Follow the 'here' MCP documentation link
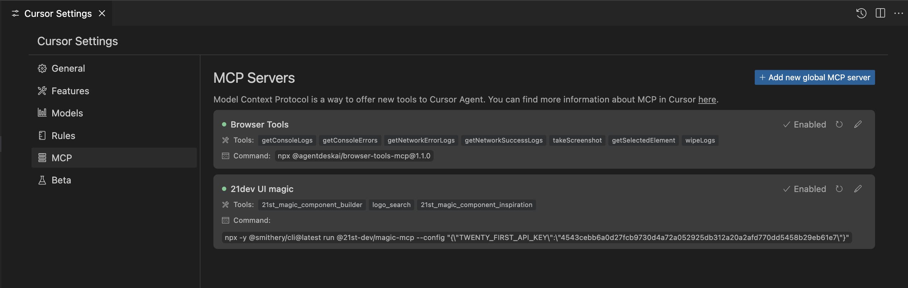Image resolution: width=908 pixels, height=288 pixels. click(x=707, y=100)
